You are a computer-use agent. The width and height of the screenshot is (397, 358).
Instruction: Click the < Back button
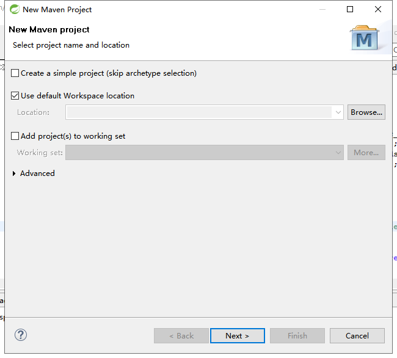tap(181, 336)
